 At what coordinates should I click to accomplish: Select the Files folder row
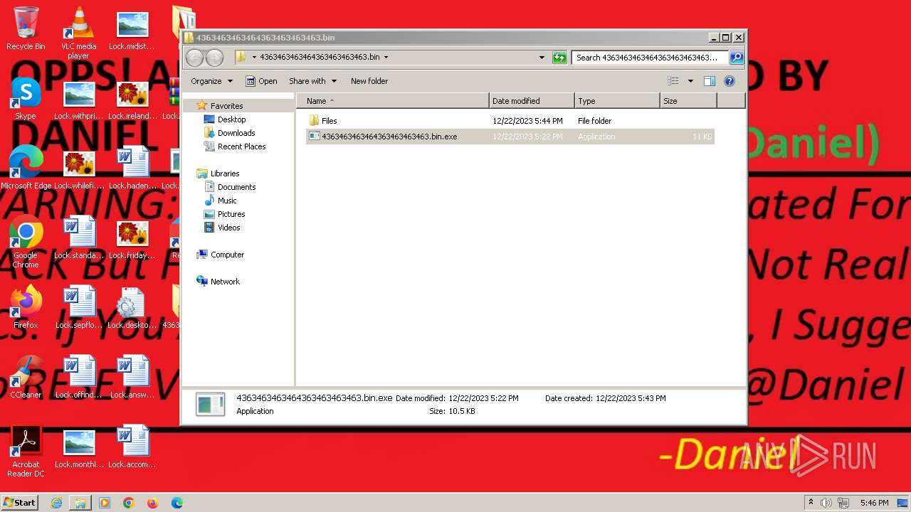[x=510, y=121]
